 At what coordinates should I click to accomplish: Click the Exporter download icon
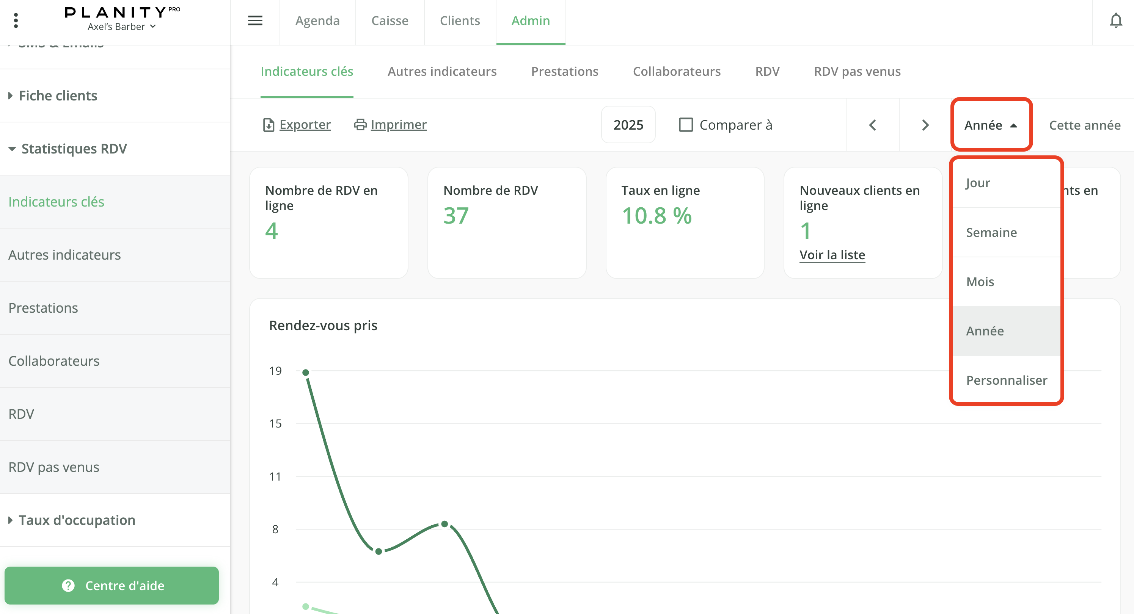coord(268,125)
